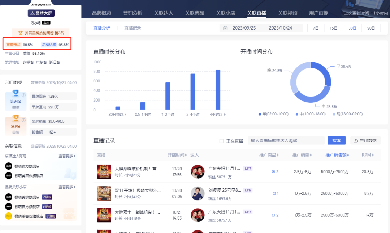
Task: Click 刘媛媛 streamer avatar
Action: click(x=198, y=193)
